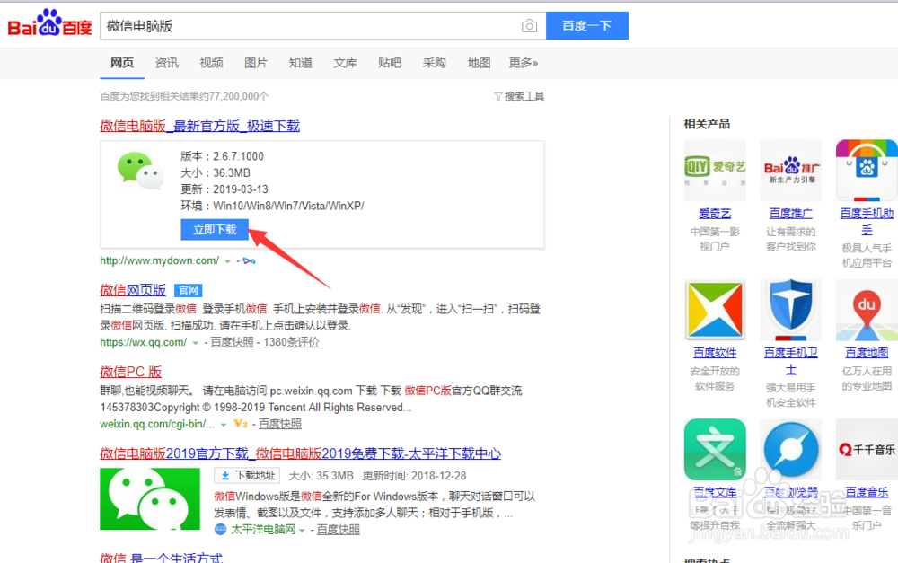Viewport: 898px width, 563px height.
Task: Click the 太平洋电脑网 source link
Action: click(x=263, y=530)
